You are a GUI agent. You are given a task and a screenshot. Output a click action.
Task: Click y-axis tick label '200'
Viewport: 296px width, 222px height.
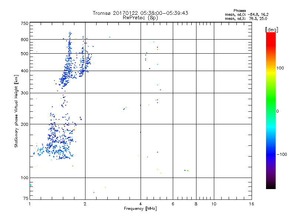pyautogui.click(x=24, y=124)
